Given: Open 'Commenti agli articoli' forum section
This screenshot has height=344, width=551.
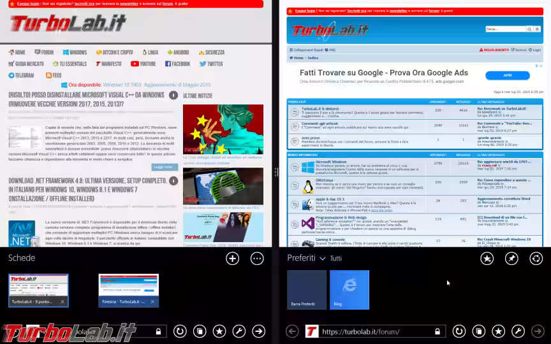Looking at the screenshot, I should tap(320, 124).
